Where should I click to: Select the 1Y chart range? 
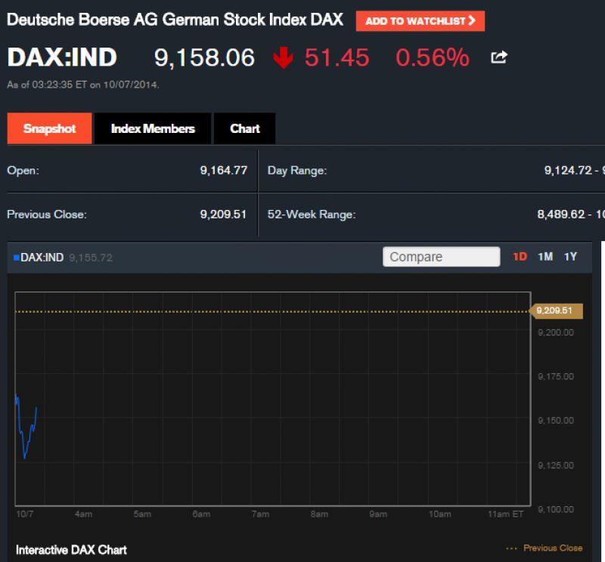pos(570,257)
